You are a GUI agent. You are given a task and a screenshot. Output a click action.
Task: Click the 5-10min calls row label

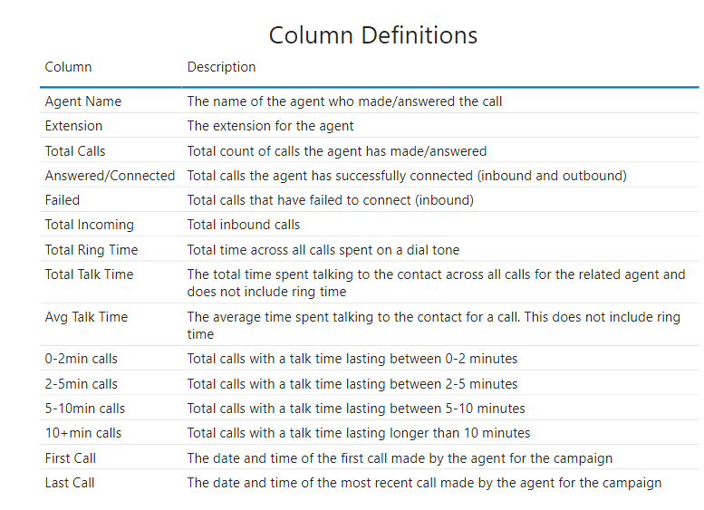[85, 409]
